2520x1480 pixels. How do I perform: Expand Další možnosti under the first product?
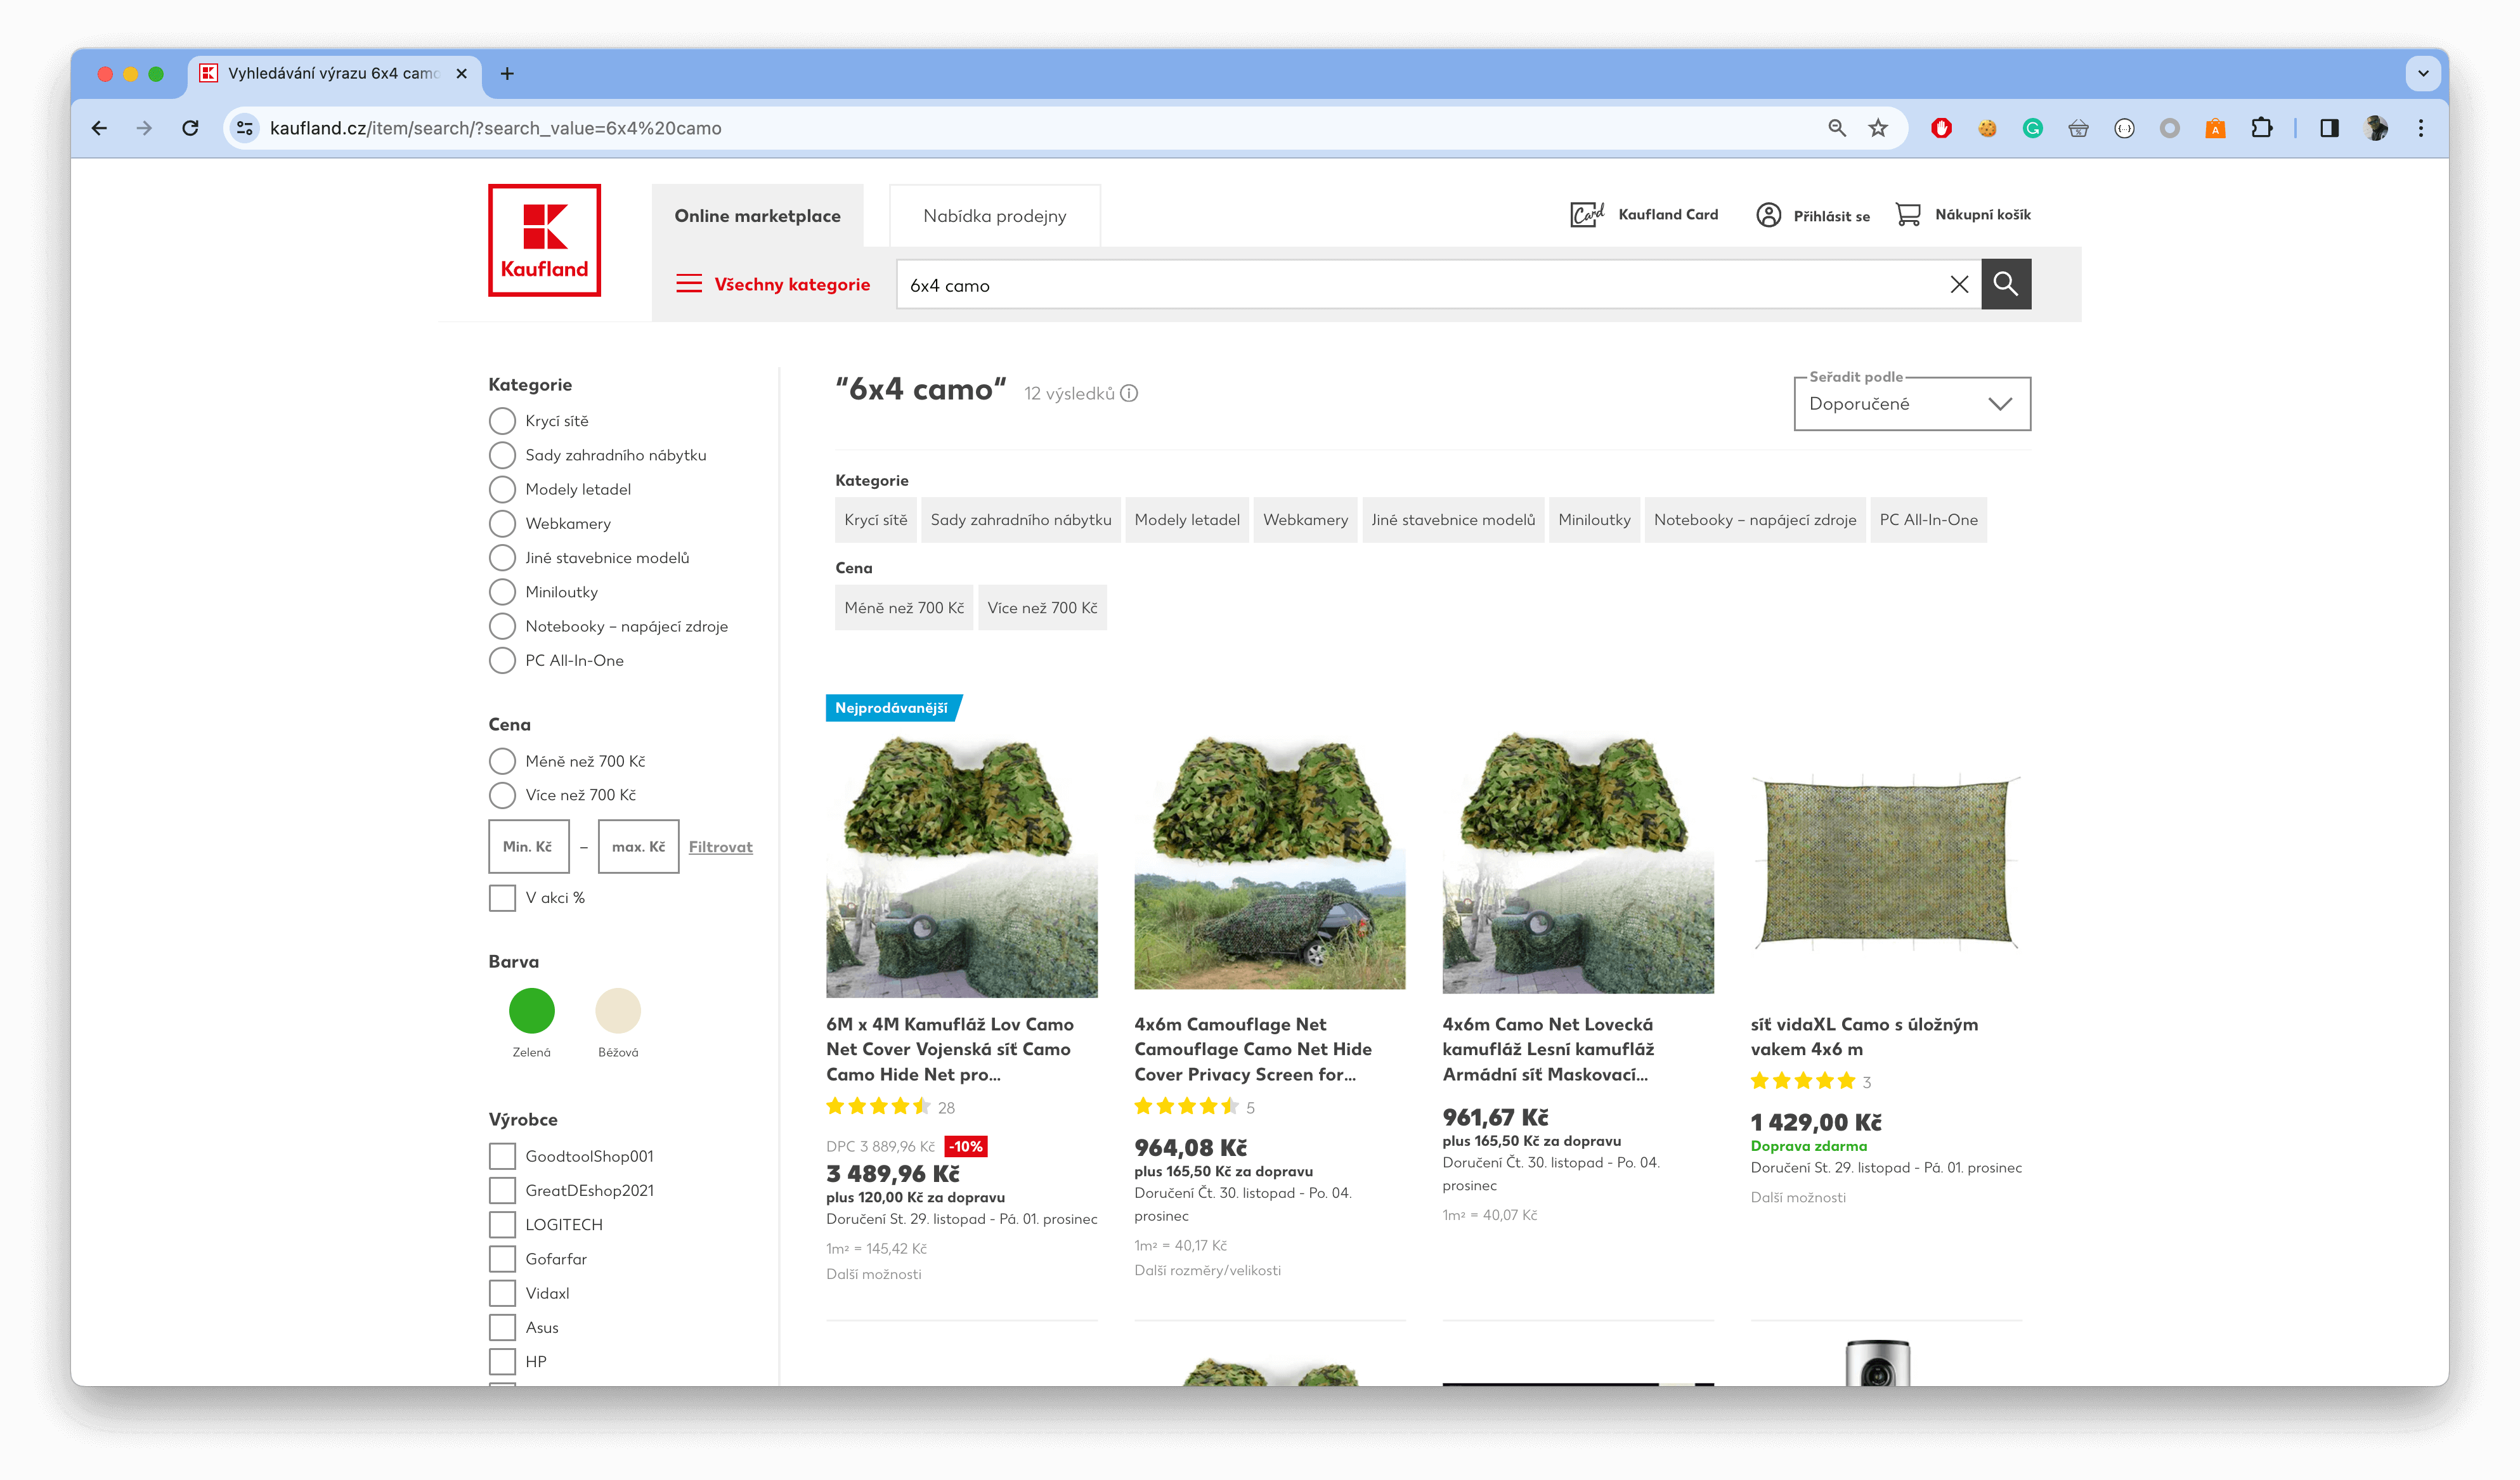874,1274
